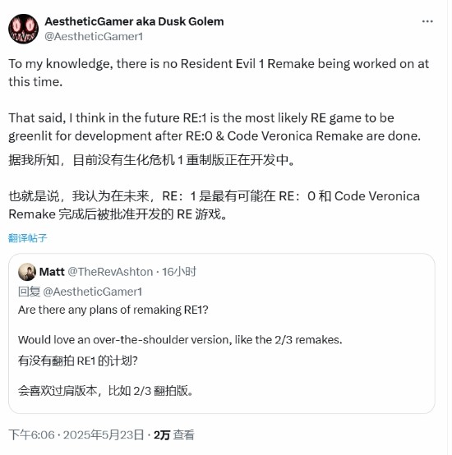Click Matt's small profile picture
Image resolution: width=452 pixels, height=455 pixels.
[27, 272]
